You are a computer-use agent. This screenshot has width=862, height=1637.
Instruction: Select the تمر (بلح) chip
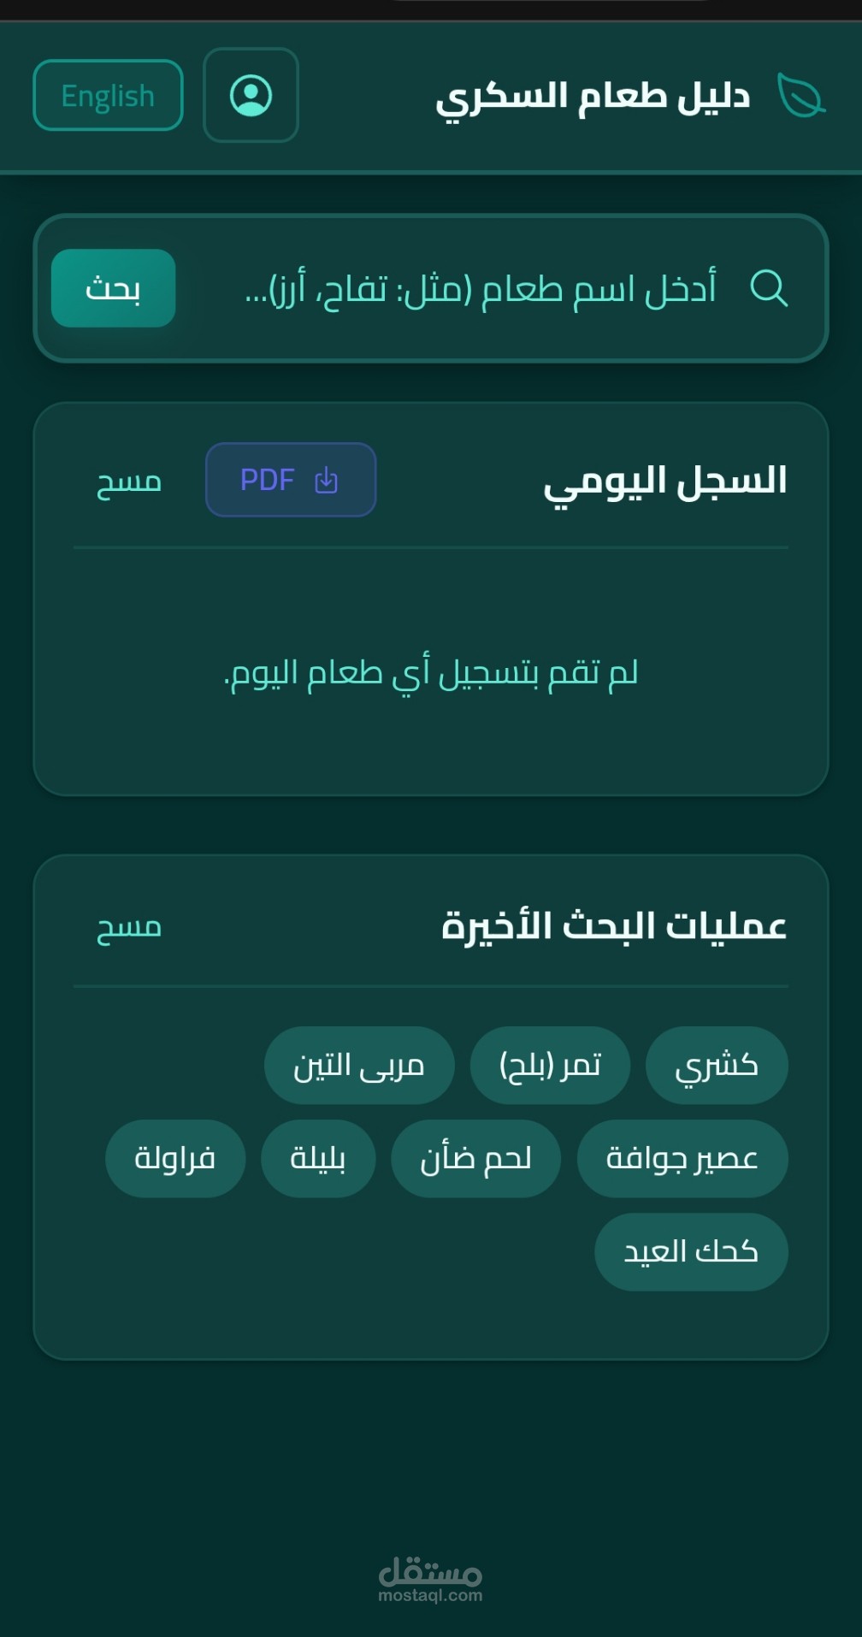[x=550, y=1066]
